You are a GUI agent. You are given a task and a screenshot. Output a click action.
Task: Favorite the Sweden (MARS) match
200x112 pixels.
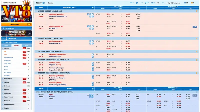pos(92,83)
